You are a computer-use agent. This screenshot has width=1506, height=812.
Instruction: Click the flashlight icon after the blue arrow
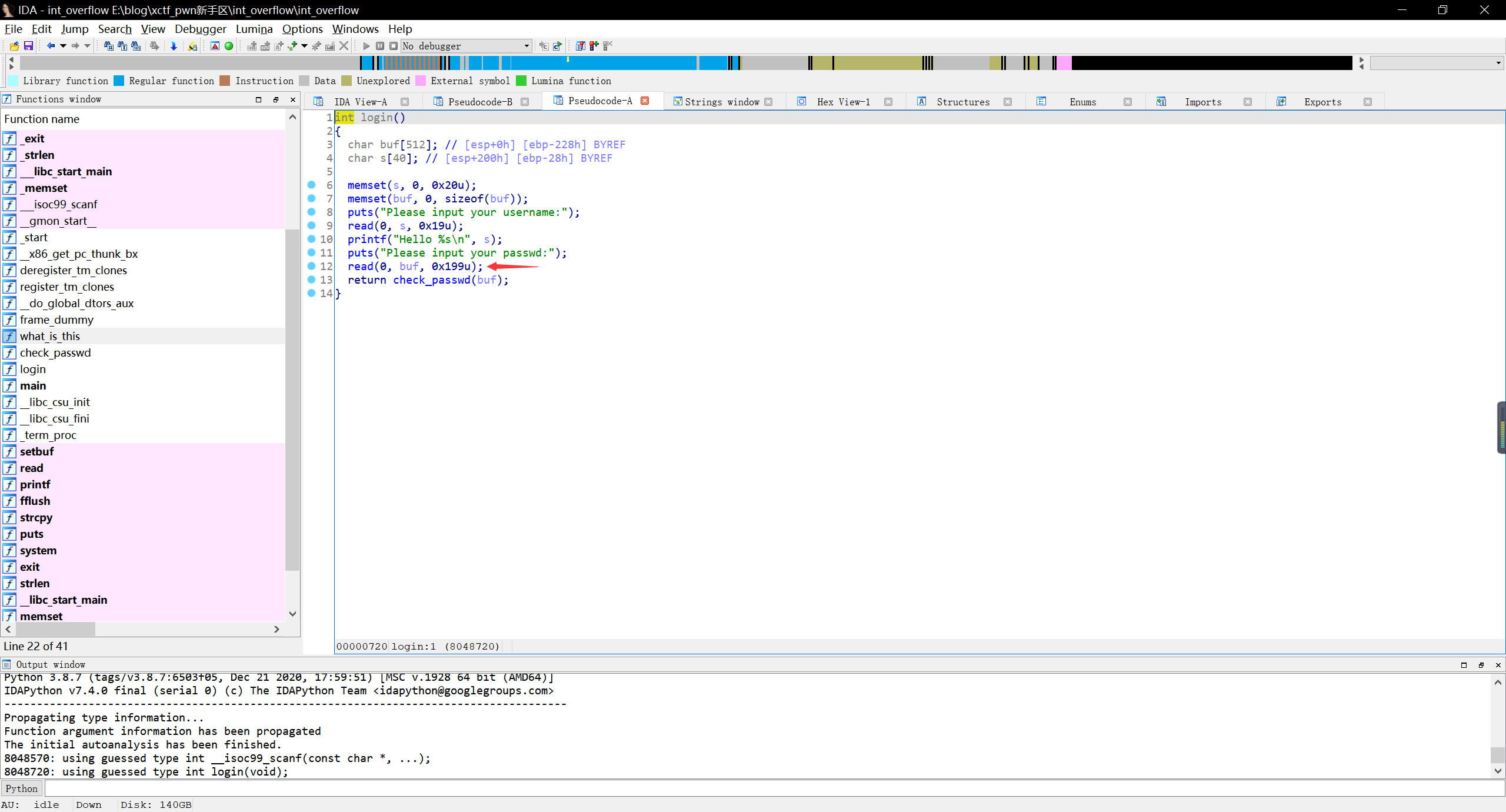coord(192,46)
